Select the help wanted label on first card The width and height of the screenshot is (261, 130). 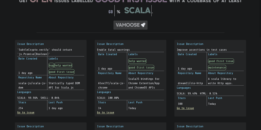pyautogui.click(x=63, y=66)
